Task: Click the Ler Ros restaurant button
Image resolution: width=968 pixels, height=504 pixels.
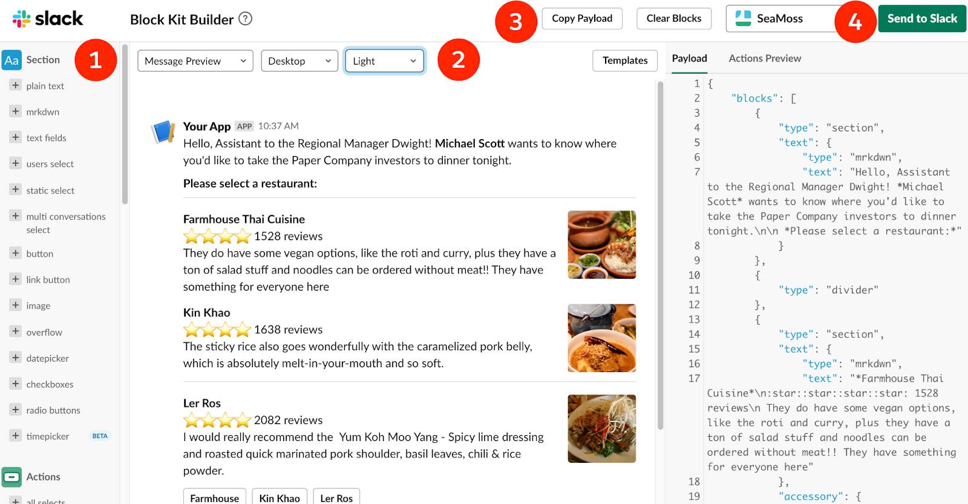Action: 336,497
